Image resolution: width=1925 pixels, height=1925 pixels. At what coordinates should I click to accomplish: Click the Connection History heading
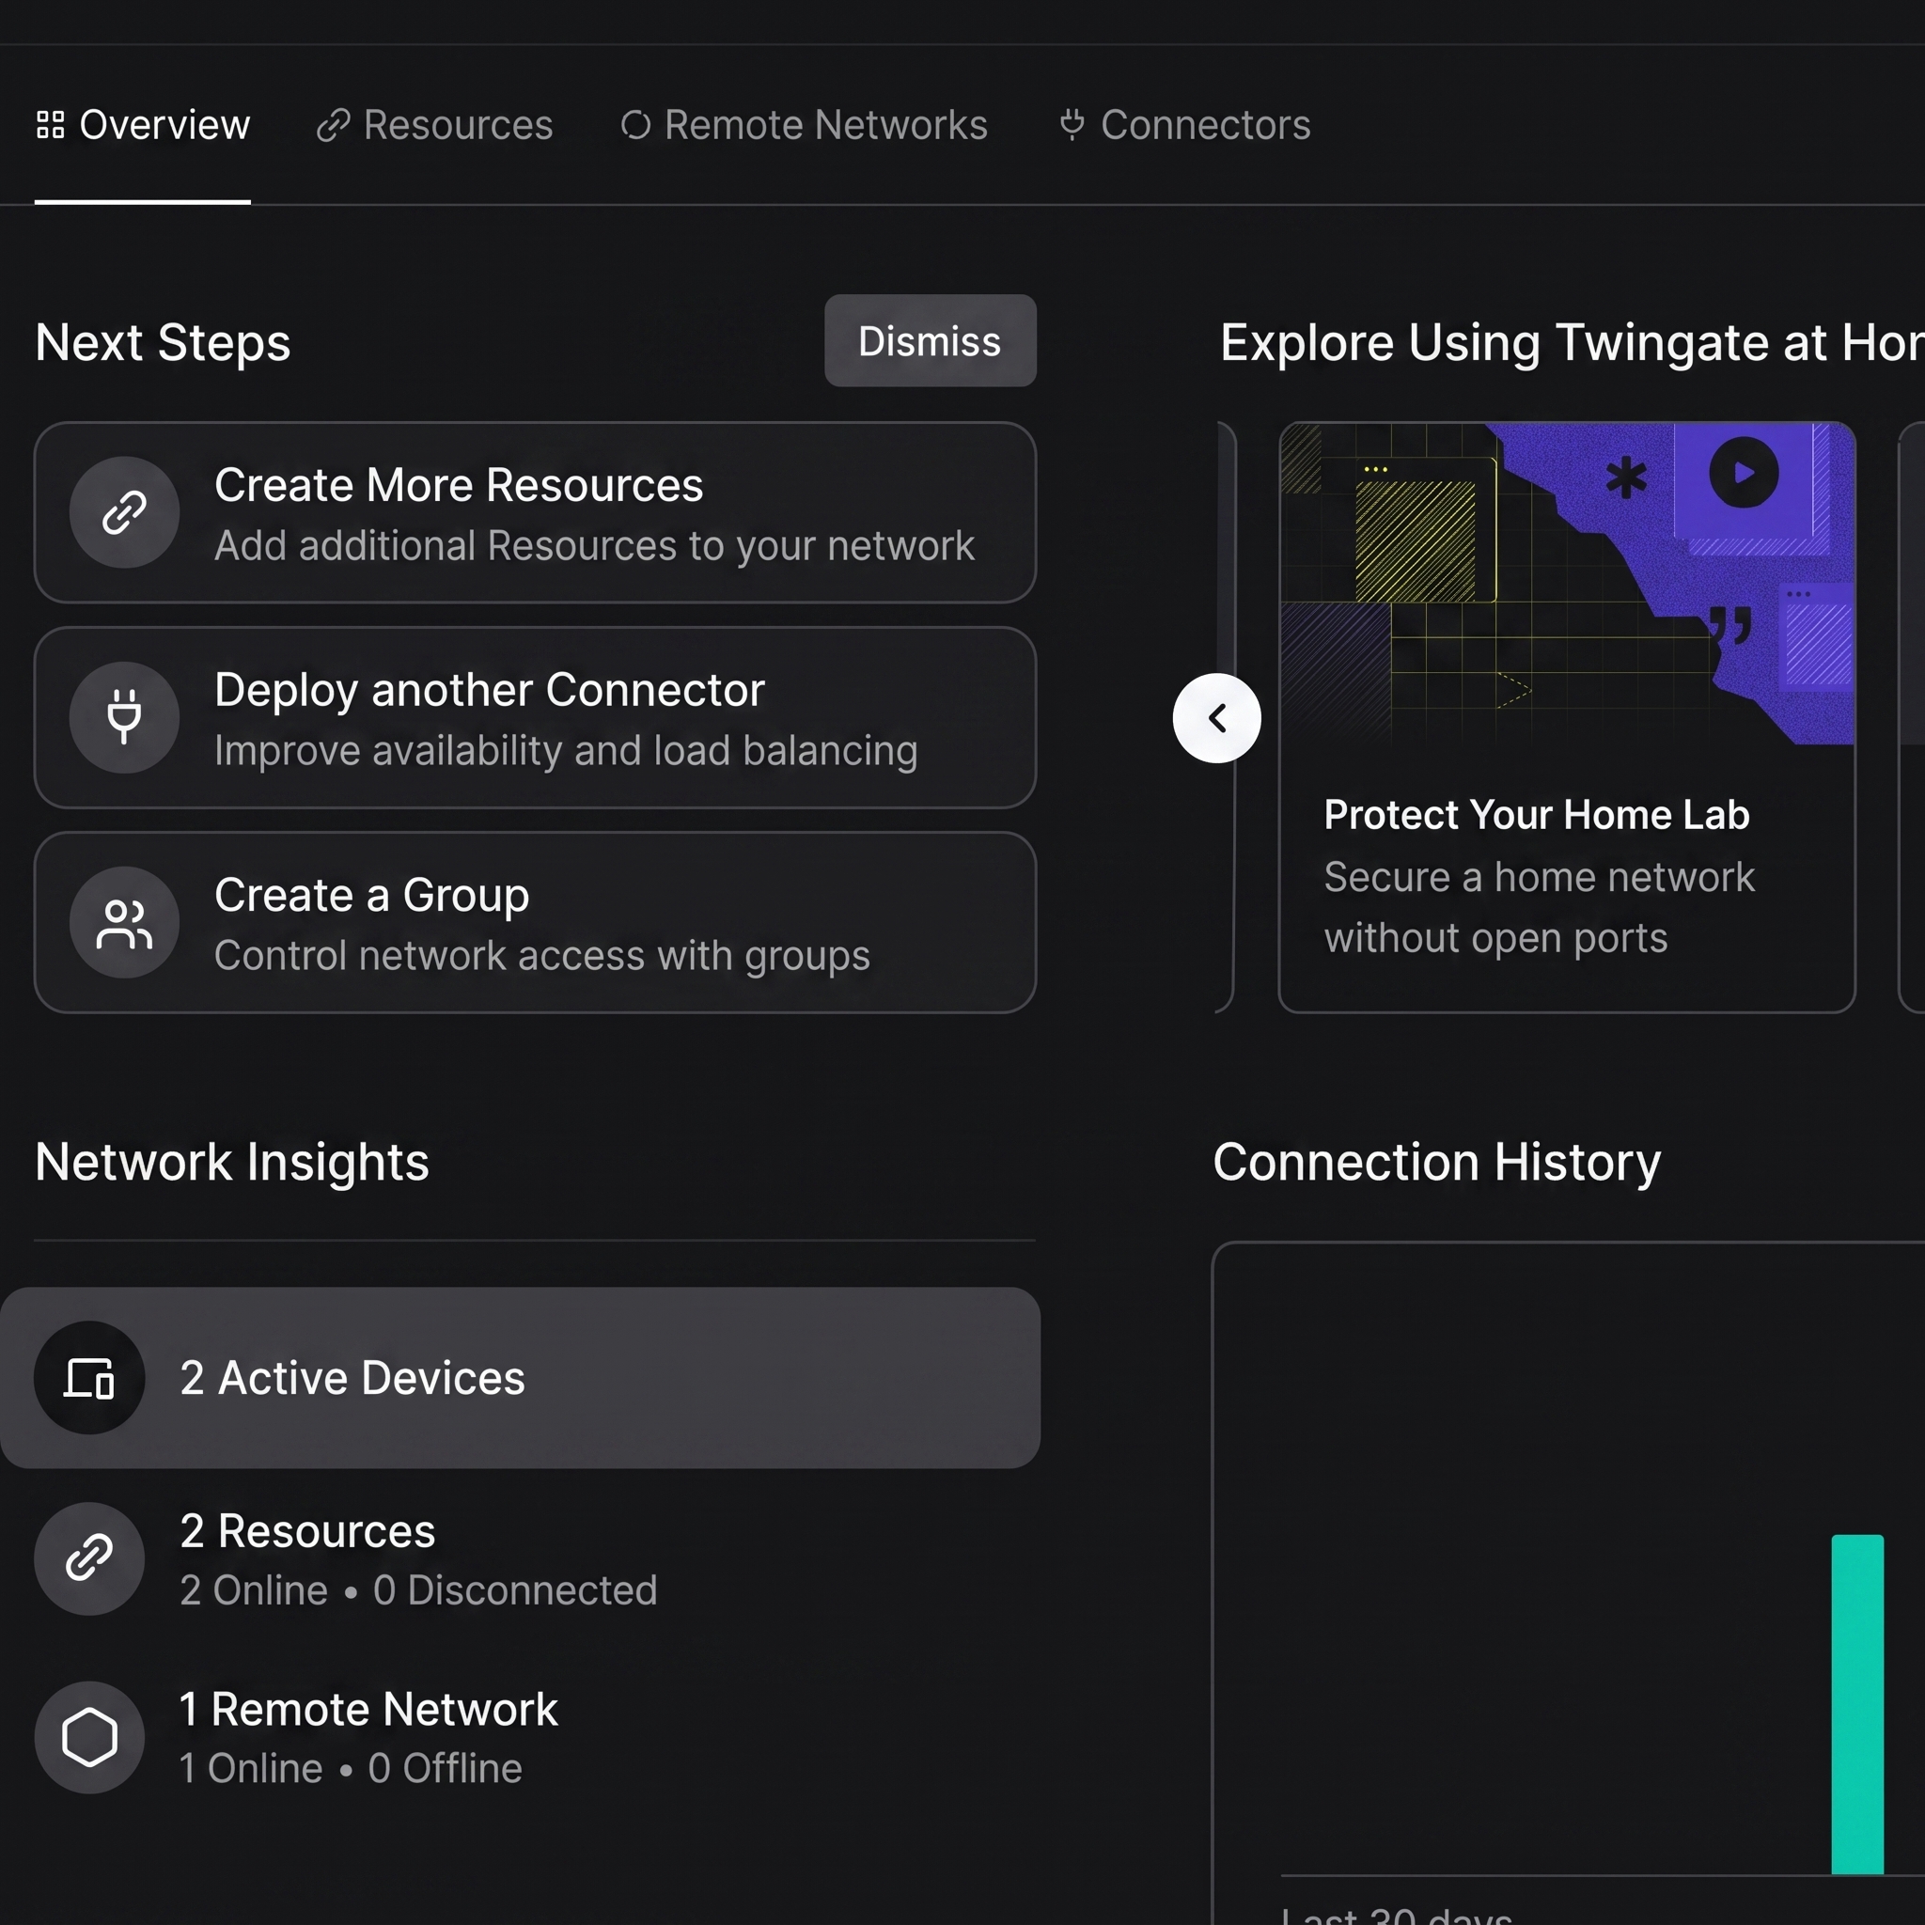[x=1437, y=1162]
